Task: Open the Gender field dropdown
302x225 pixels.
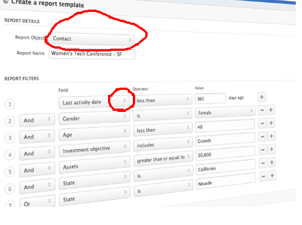Action: [x=94, y=118]
